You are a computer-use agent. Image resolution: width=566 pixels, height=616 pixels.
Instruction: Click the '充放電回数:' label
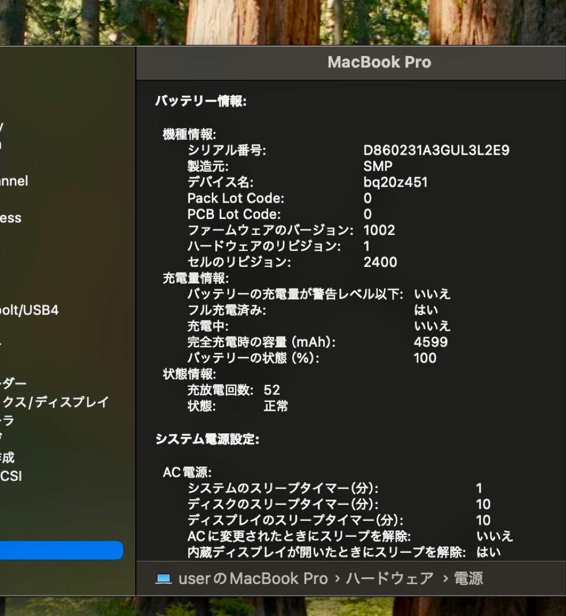point(220,390)
